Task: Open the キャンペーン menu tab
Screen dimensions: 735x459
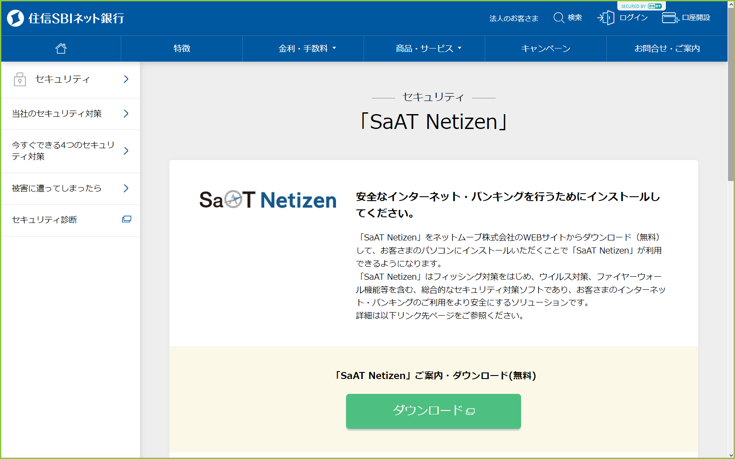Action: click(546, 49)
